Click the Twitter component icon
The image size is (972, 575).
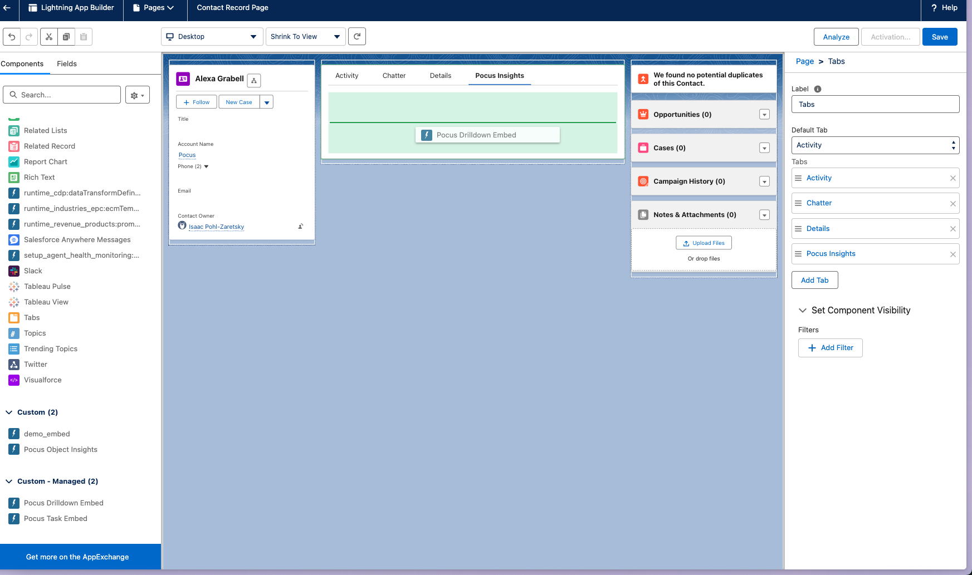click(x=14, y=365)
